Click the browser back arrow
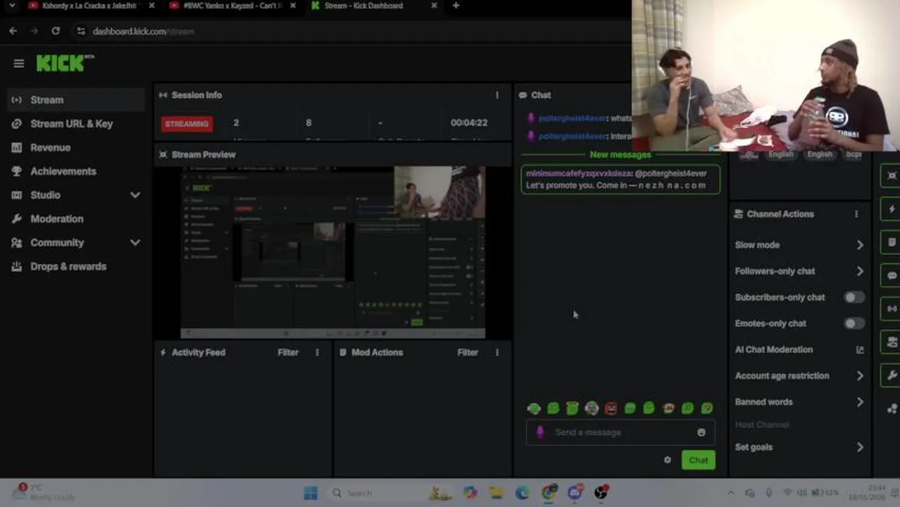Viewport: 900px width, 507px height. click(x=13, y=31)
